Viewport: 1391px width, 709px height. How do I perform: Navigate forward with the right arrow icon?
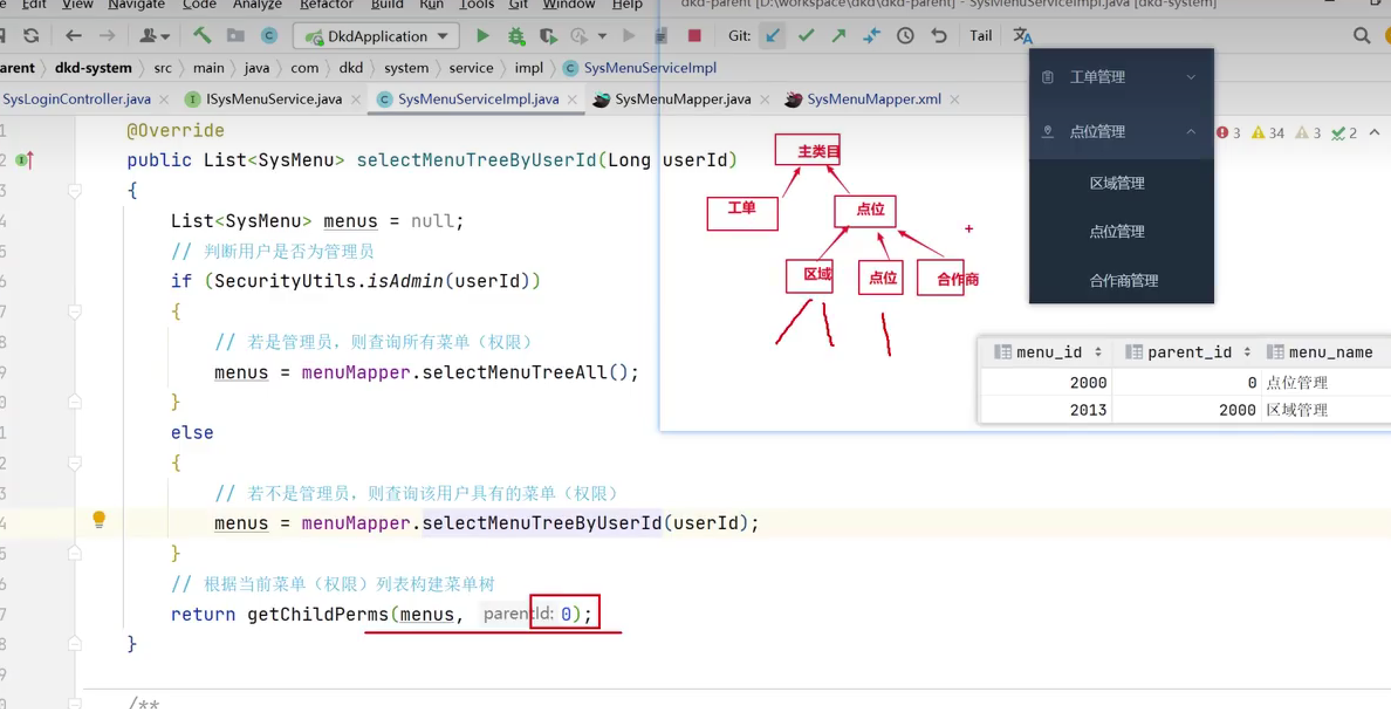click(x=107, y=36)
